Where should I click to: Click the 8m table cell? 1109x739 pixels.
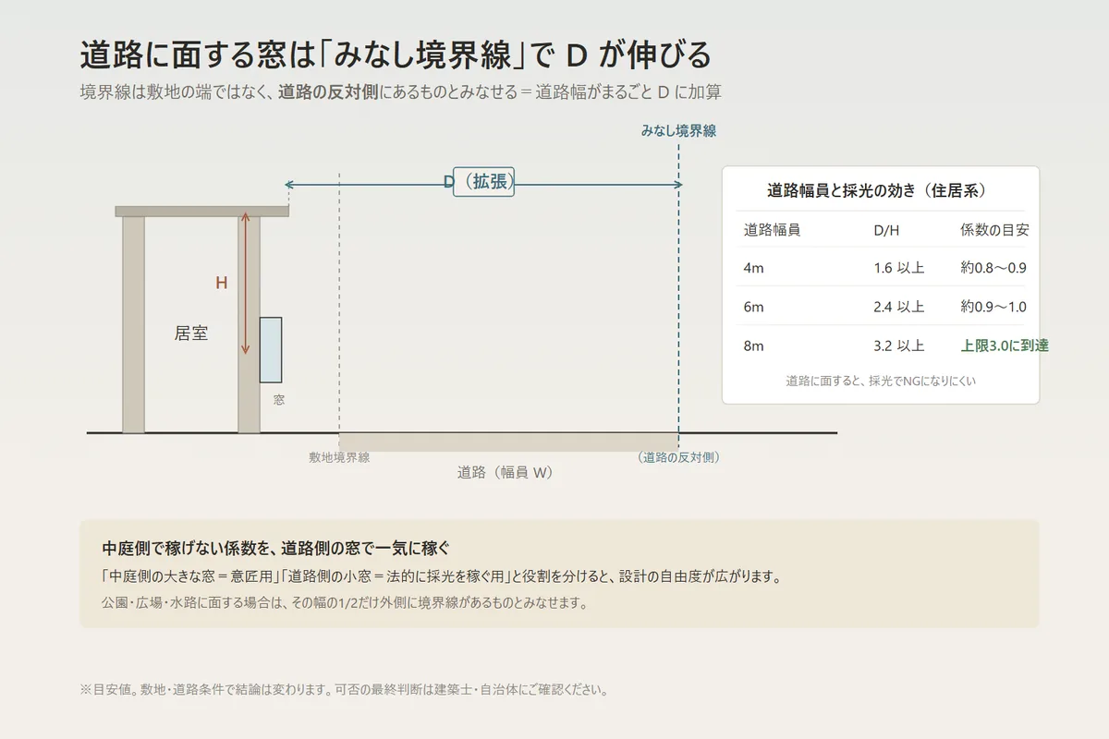[x=754, y=346]
